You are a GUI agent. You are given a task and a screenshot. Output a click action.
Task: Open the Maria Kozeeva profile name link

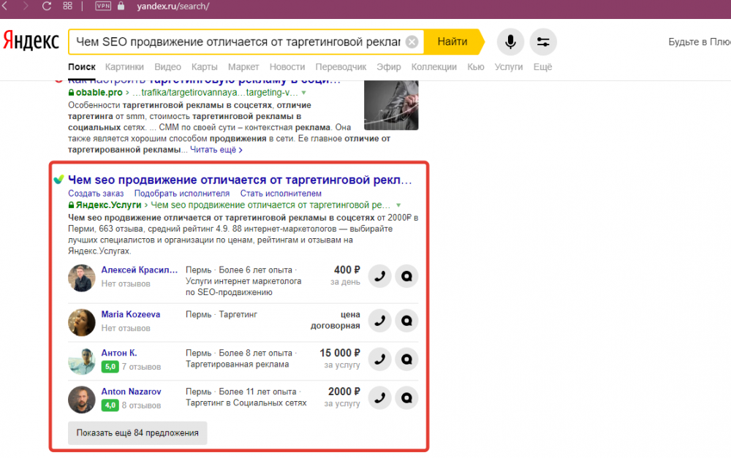click(x=131, y=315)
